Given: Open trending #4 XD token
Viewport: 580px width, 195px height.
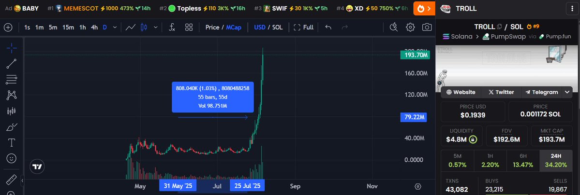Looking at the screenshot, I should point(372,9).
